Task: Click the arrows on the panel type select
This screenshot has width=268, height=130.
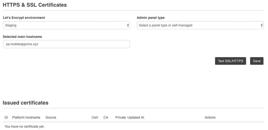Action: (x=261, y=25)
